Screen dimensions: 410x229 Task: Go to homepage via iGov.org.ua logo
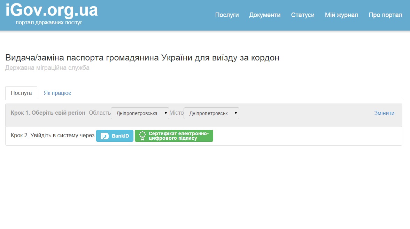click(x=52, y=10)
